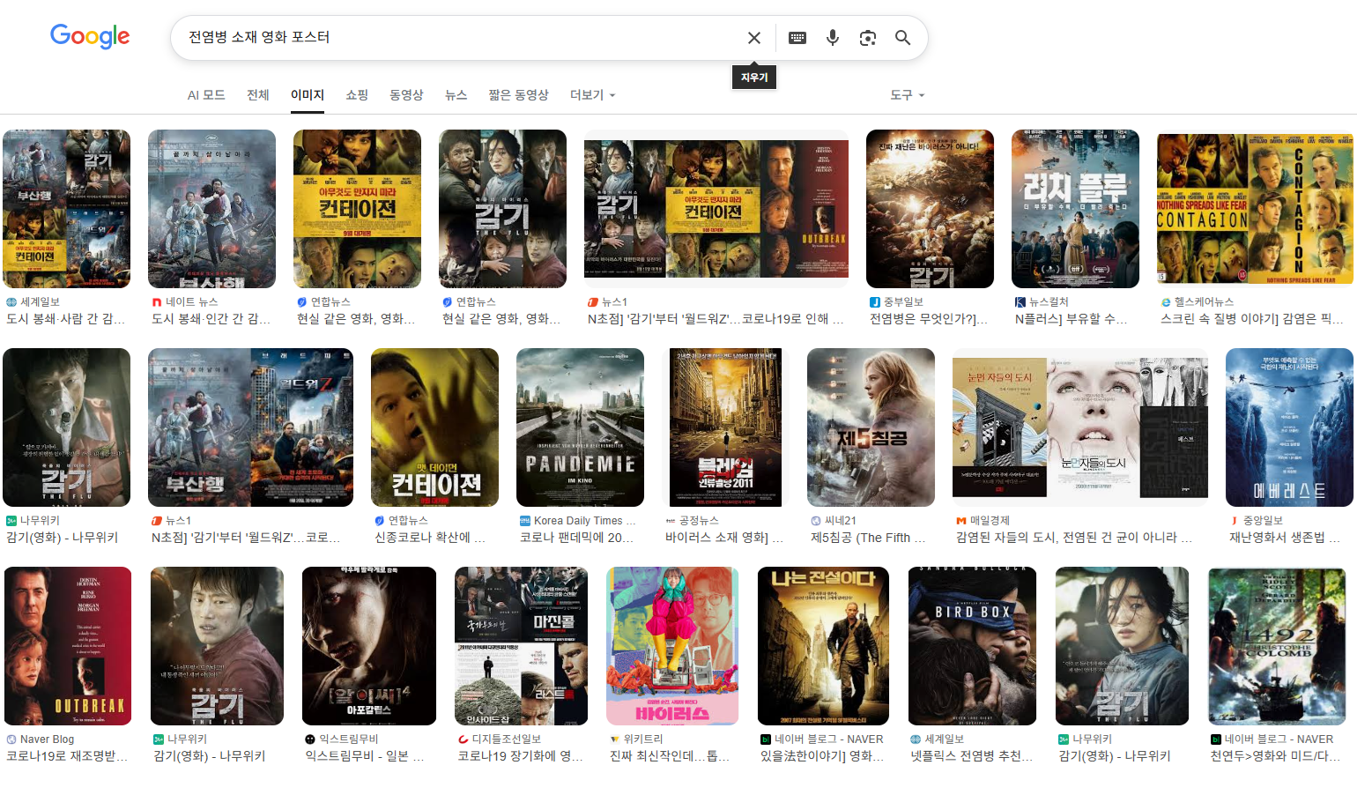The width and height of the screenshot is (1357, 795).
Task: Open the link 코로나19 장기화에 영...
Action: click(x=520, y=755)
